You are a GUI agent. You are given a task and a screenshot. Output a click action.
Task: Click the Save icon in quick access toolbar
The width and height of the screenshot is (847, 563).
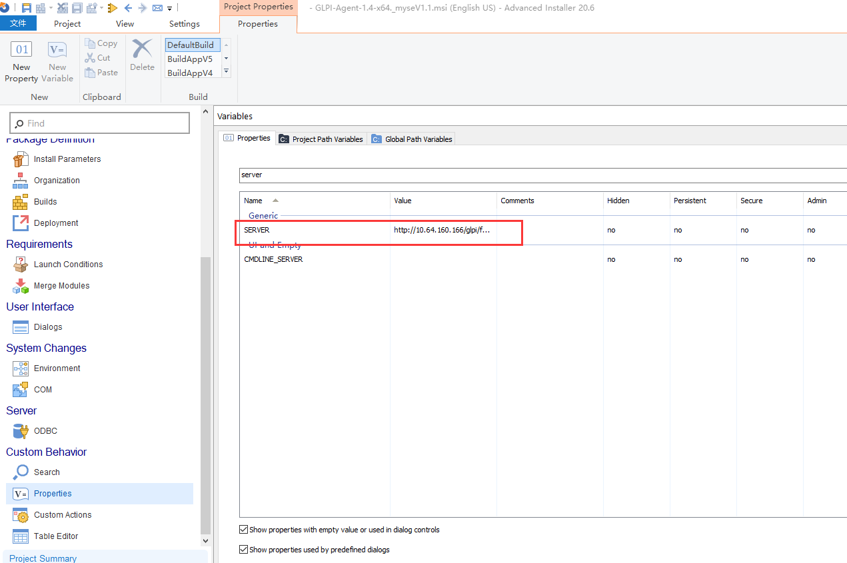pos(27,8)
